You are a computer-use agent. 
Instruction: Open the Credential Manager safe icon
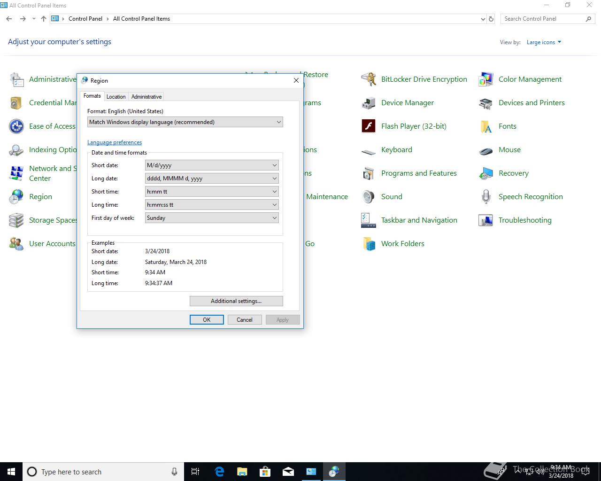[x=16, y=103]
